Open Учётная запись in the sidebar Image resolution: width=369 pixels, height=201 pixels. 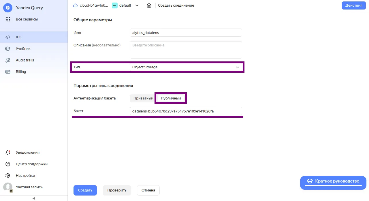click(x=34, y=187)
